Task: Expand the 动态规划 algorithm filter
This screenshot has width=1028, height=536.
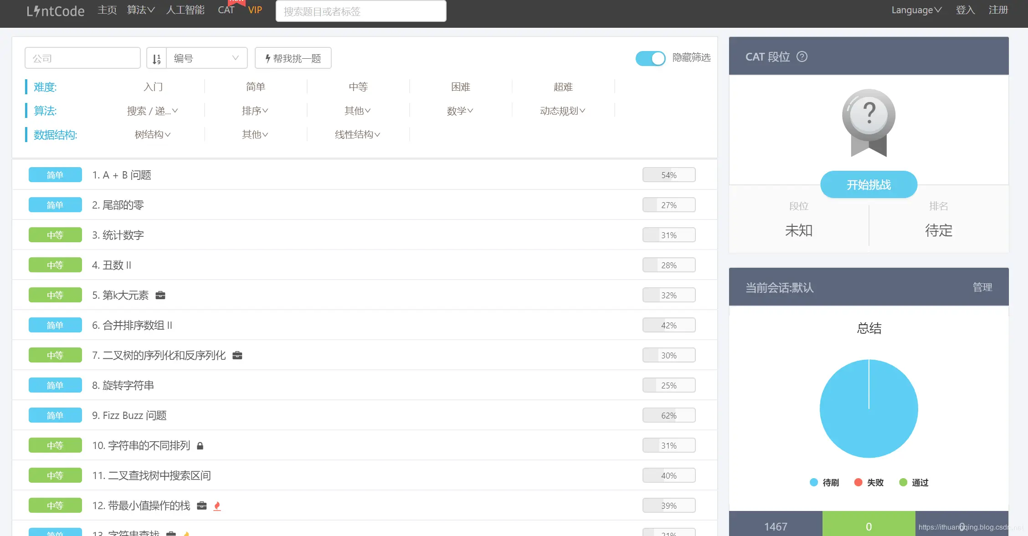Action: (x=562, y=111)
